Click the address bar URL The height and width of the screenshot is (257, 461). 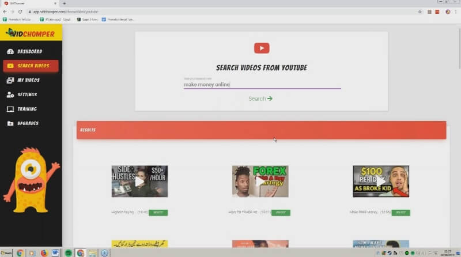tap(66, 12)
